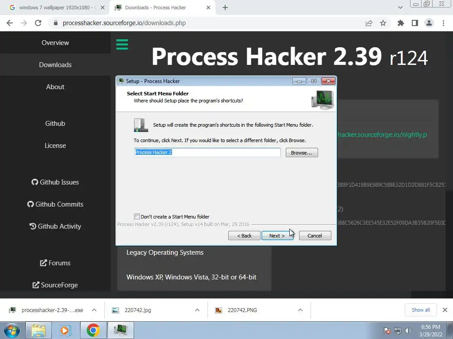The image size is (453, 339).
Task: Expand options for 220742.PNG download
Action: pos(300,310)
